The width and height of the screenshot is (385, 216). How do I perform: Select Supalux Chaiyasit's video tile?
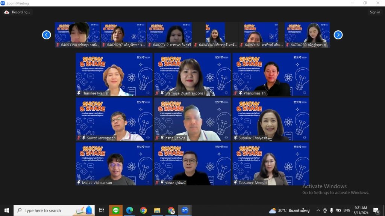(271, 119)
